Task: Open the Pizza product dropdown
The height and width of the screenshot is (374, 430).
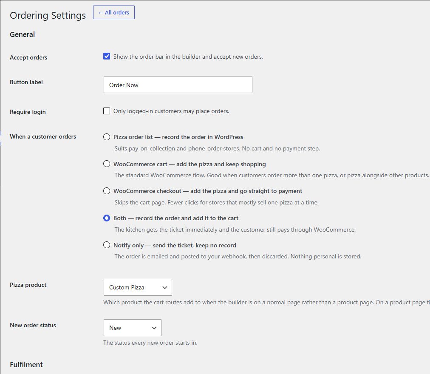Action: (x=138, y=287)
